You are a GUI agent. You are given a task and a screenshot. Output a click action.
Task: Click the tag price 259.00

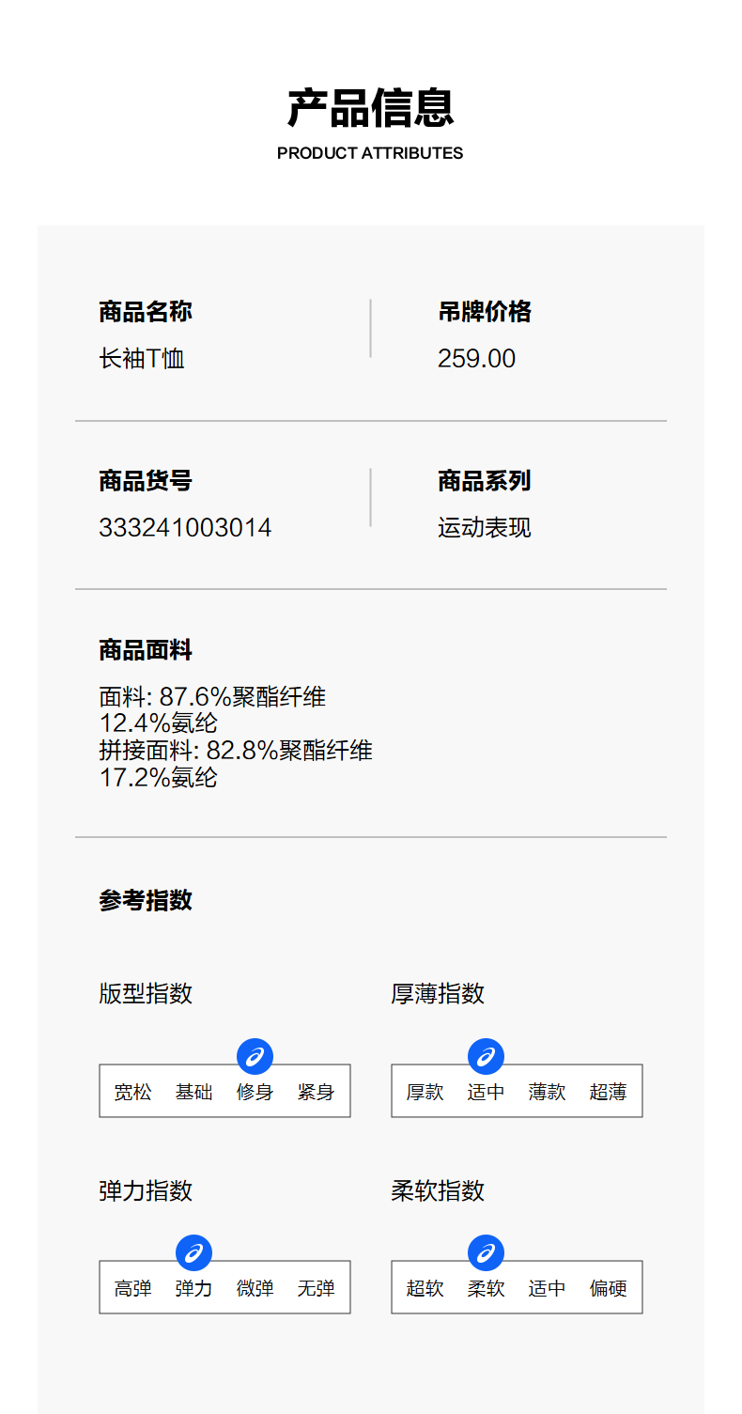pos(476,359)
